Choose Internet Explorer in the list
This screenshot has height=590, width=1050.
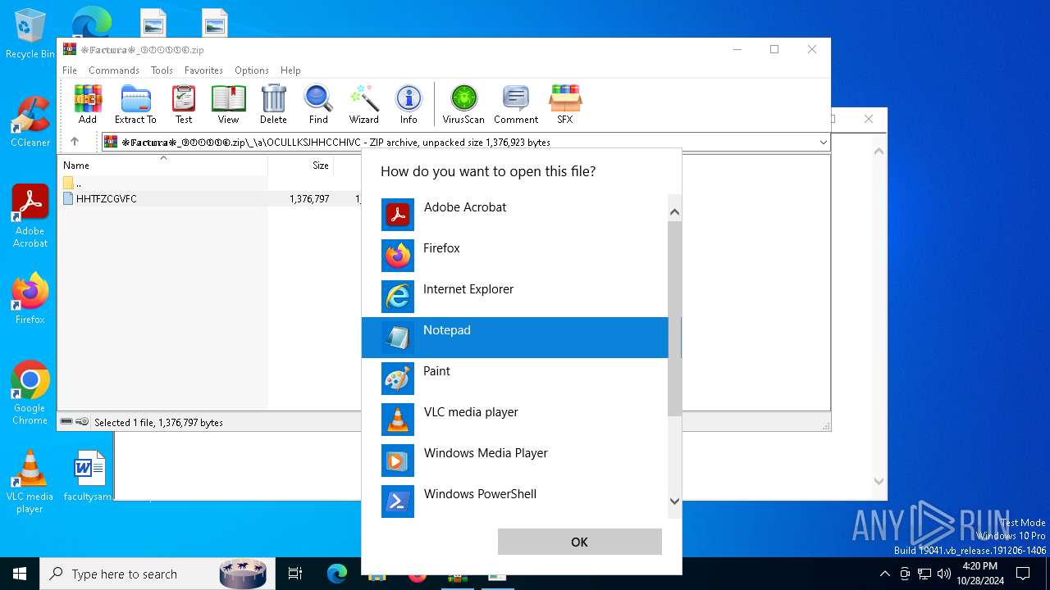[x=515, y=297]
